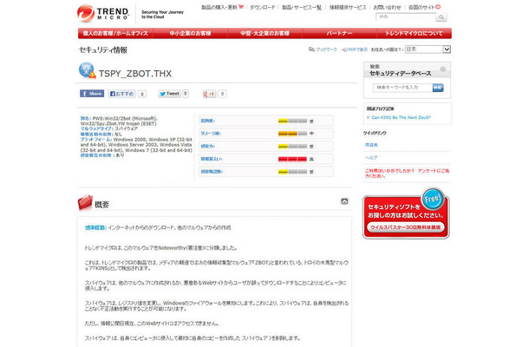529x347 pixels.
Task: Click the Facebook おすすめ recommend button
Action: point(122,94)
